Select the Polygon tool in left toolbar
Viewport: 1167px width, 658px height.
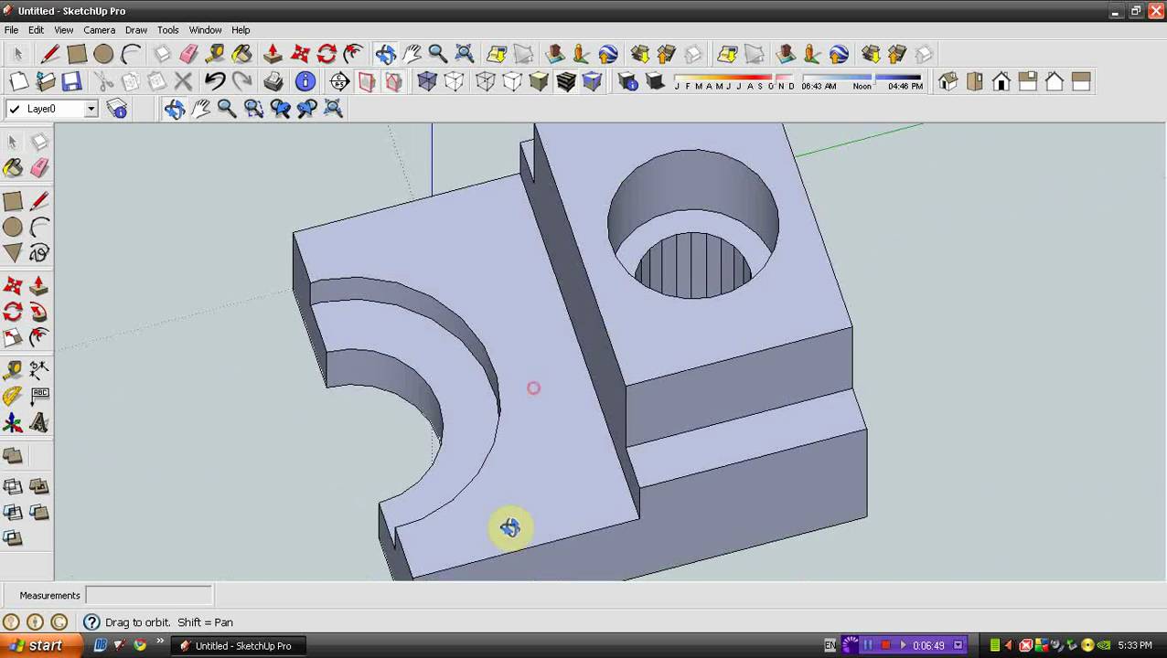[13, 253]
